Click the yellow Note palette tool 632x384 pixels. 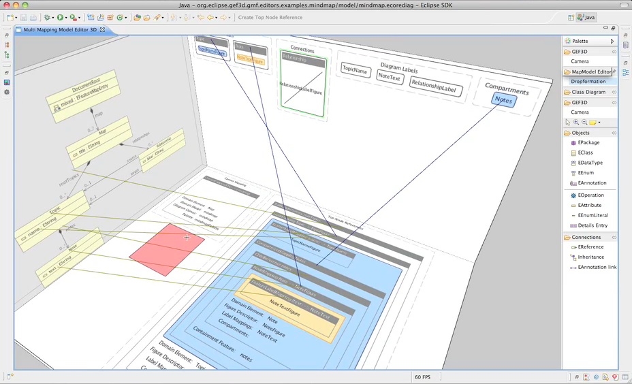593,123
